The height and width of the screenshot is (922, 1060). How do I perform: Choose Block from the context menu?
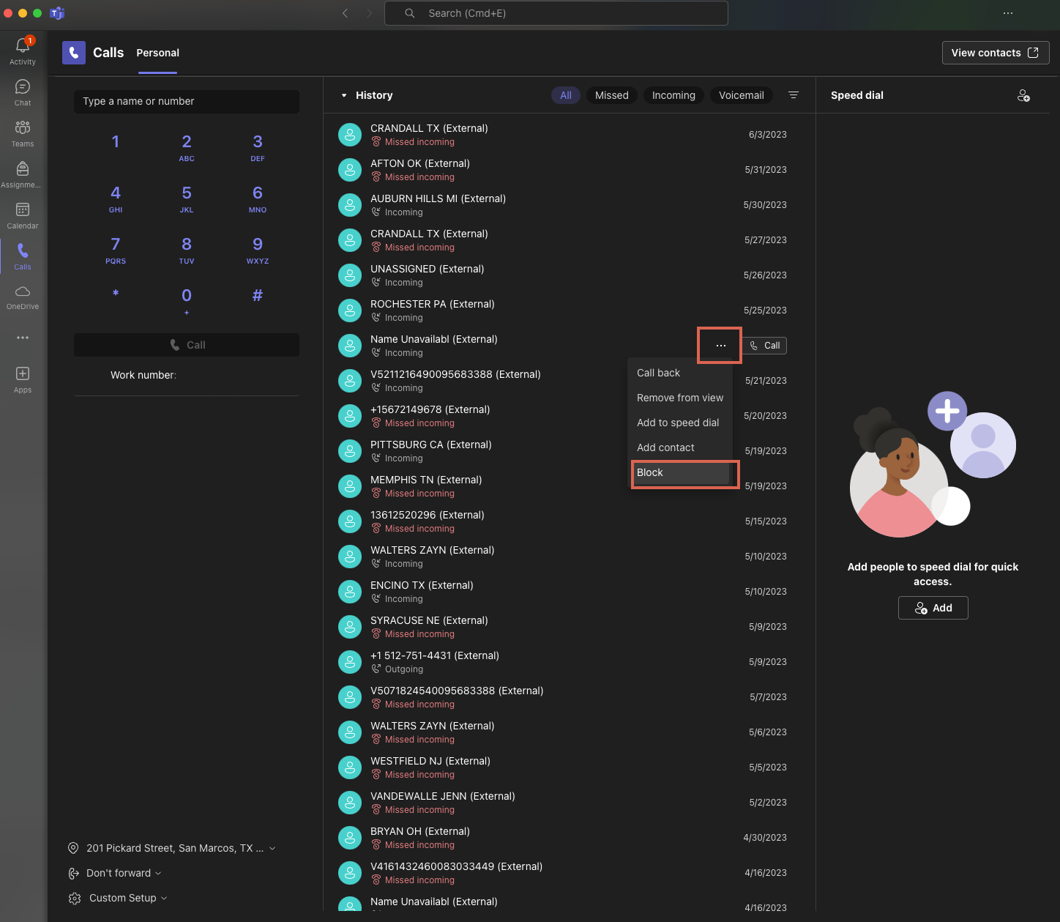(x=680, y=472)
